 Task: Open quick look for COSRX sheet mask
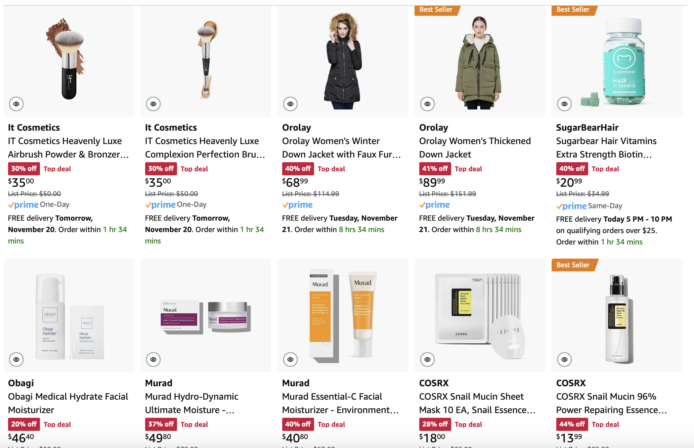click(x=427, y=360)
